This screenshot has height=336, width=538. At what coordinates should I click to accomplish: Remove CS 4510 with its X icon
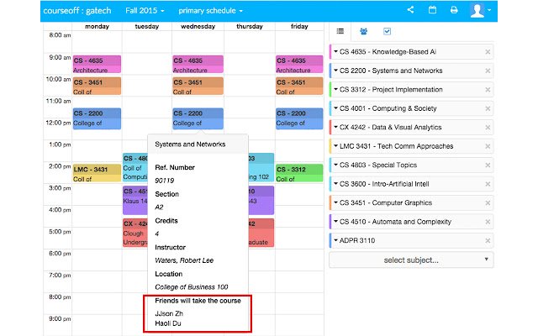coord(488,222)
